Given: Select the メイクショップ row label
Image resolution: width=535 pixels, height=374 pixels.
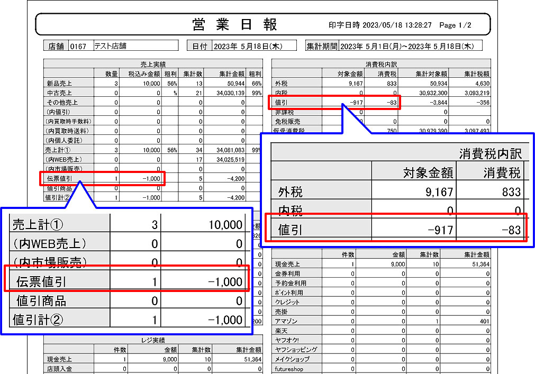Looking at the screenshot, I should pos(293,359).
